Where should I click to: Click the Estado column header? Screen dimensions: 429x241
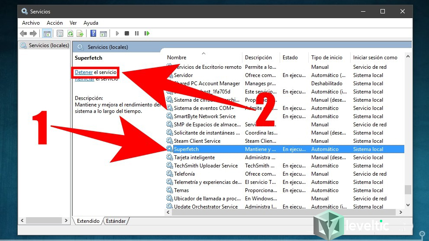coord(290,58)
